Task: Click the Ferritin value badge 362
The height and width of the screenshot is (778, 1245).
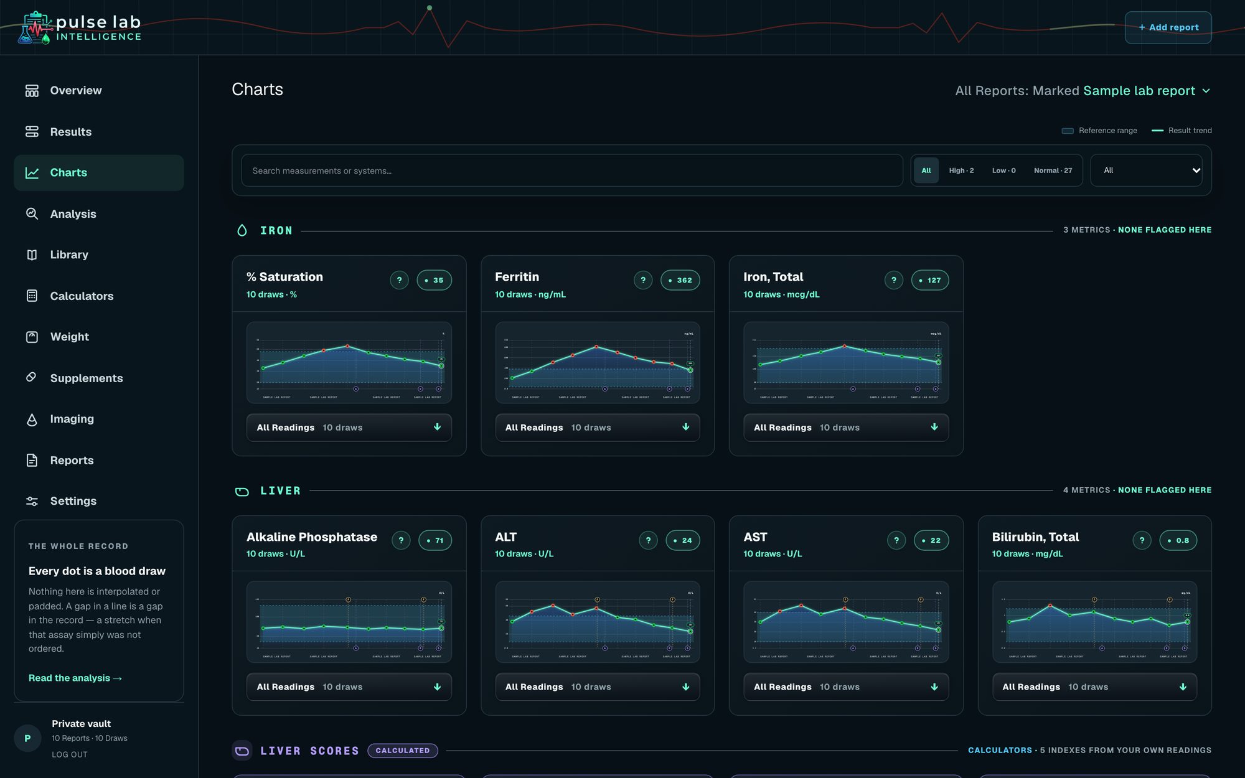Action: pyautogui.click(x=680, y=280)
